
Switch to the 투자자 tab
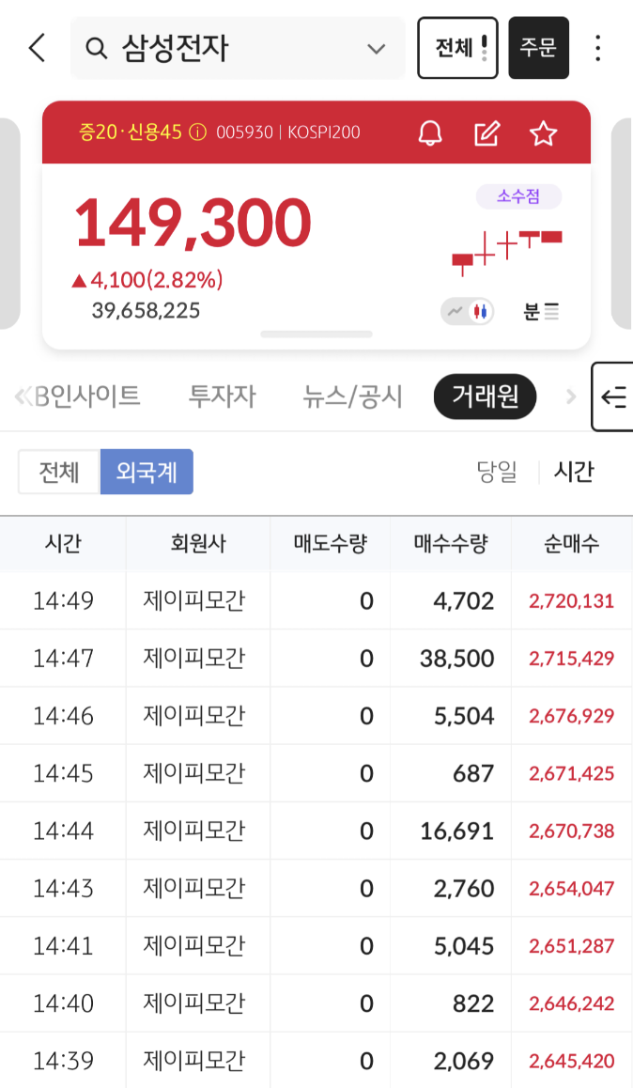(x=222, y=397)
